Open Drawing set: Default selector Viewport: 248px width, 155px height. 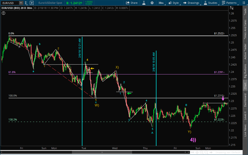pos(228,153)
